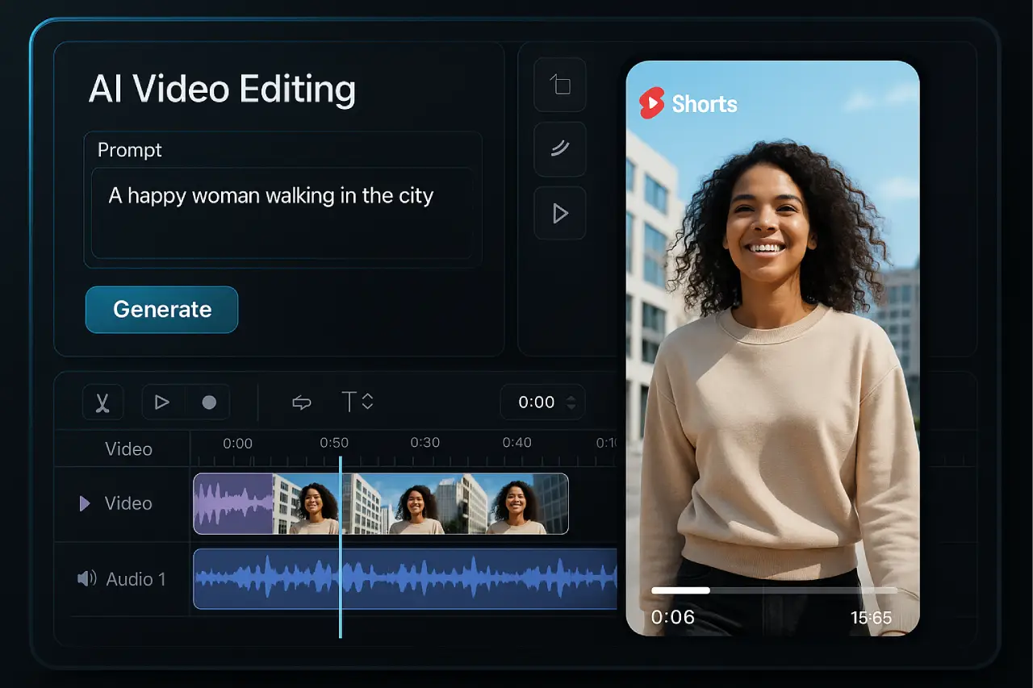Click the loop arrow icon
Viewport: 1033px width, 688px height.
click(301, 402)
